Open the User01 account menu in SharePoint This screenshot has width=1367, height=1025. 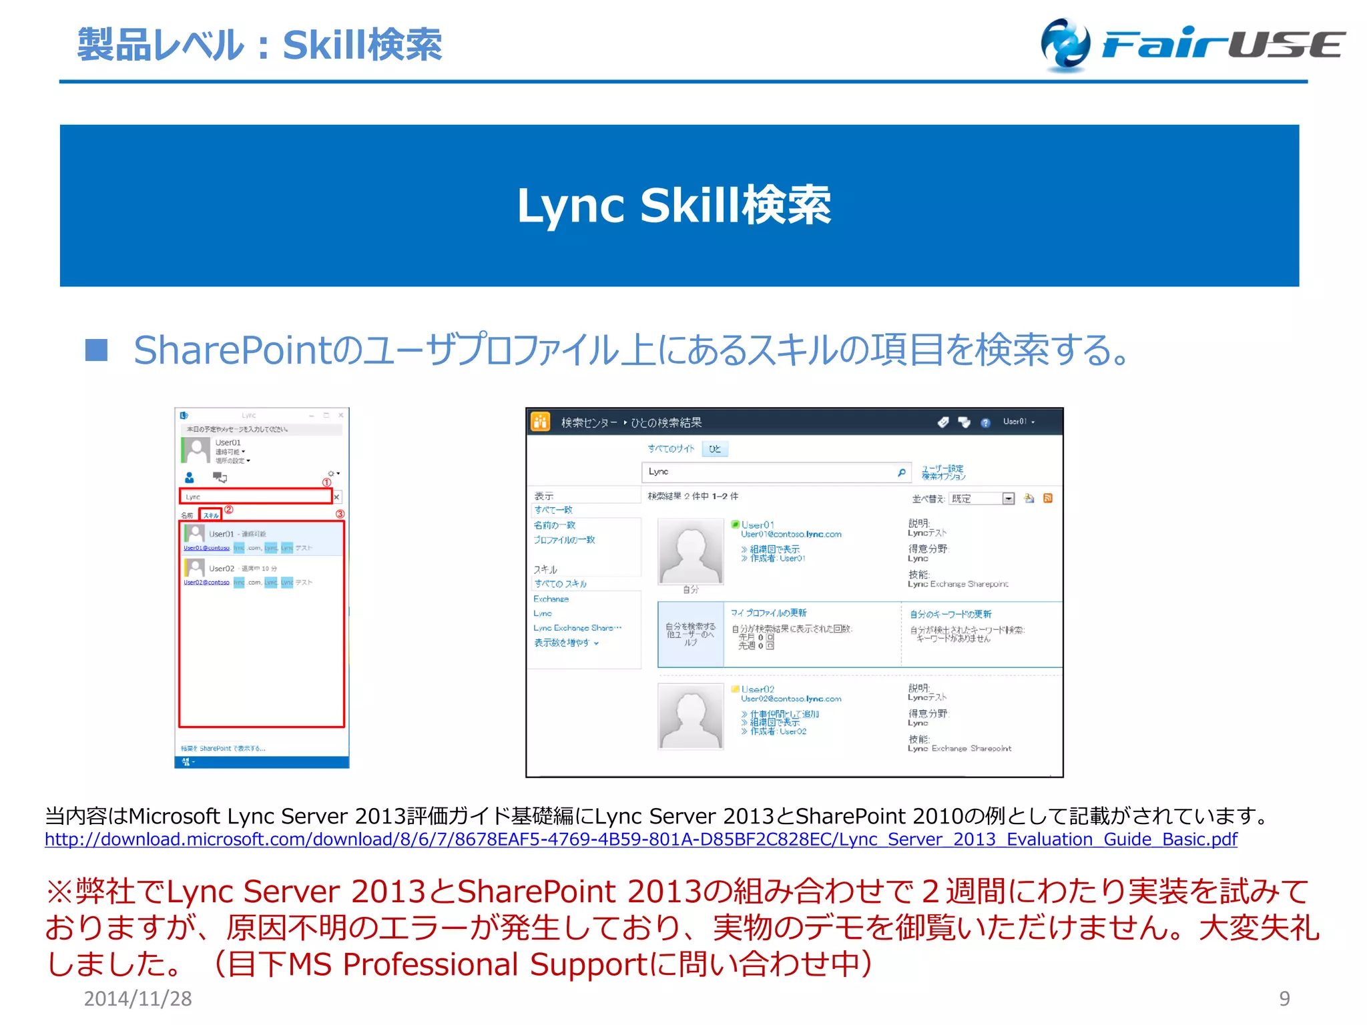coord(1019,422)
